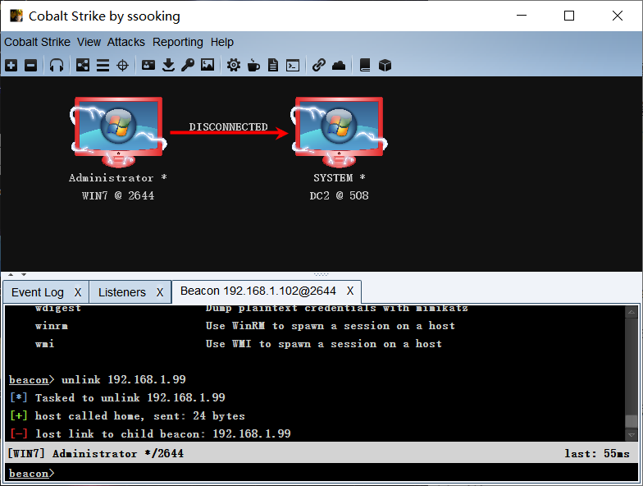
Task: Open Downloads arrow icon
Action: pos(169,65)
